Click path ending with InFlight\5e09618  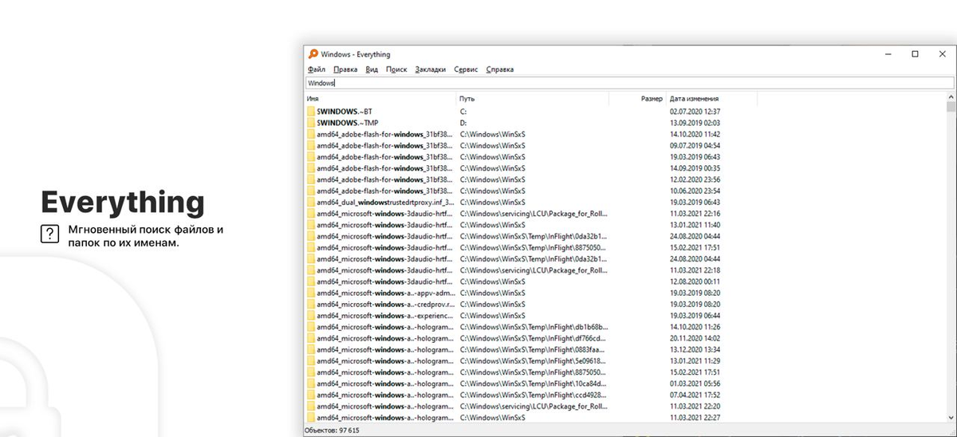coord(534,361)
